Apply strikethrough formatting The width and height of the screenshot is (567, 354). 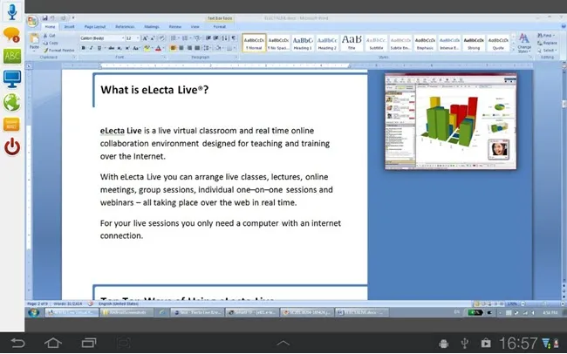coord(112,48)
